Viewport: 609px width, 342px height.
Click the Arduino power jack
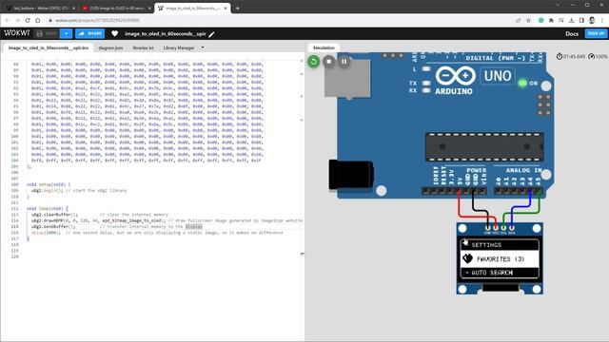[x=351, y=175]
